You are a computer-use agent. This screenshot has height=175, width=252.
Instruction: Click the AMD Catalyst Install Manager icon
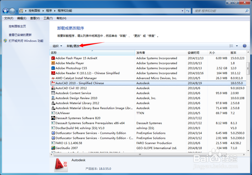53,78
